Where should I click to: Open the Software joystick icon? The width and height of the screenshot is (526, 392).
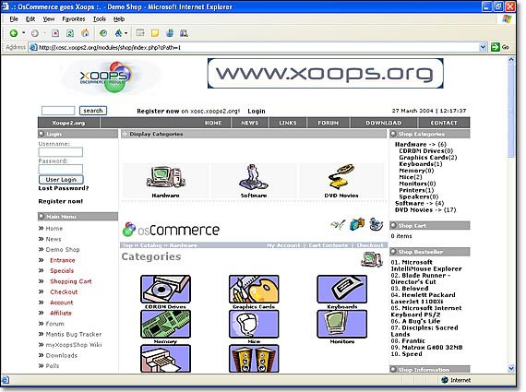coord(253,177)
